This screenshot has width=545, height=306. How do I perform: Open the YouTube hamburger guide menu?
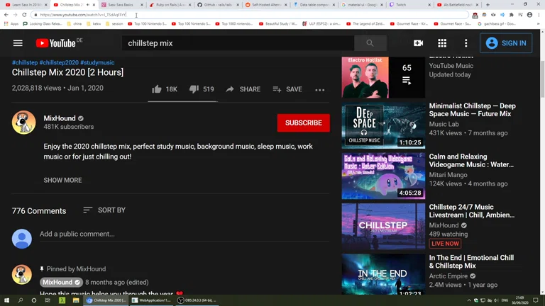click(x=18, y=43)
